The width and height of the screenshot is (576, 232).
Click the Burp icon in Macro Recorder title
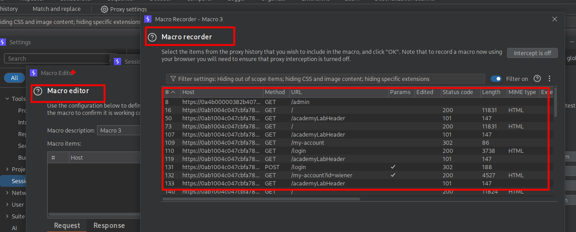(147, 19)
